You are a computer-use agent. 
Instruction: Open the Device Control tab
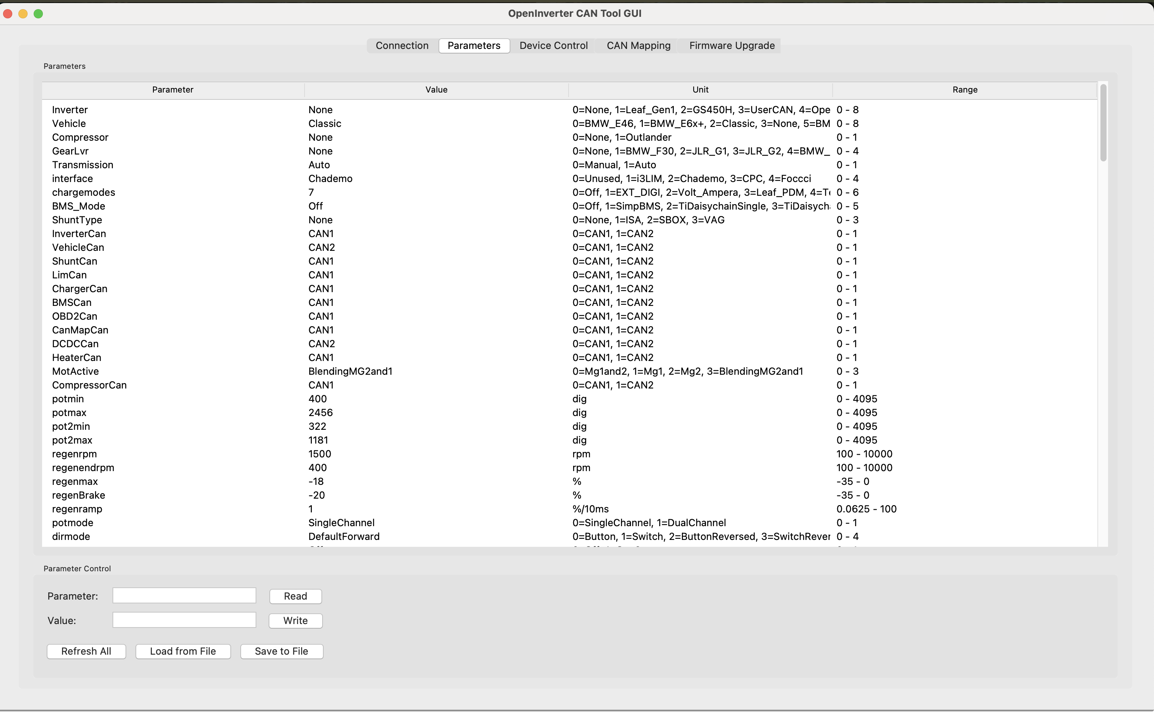click(553, 46)
